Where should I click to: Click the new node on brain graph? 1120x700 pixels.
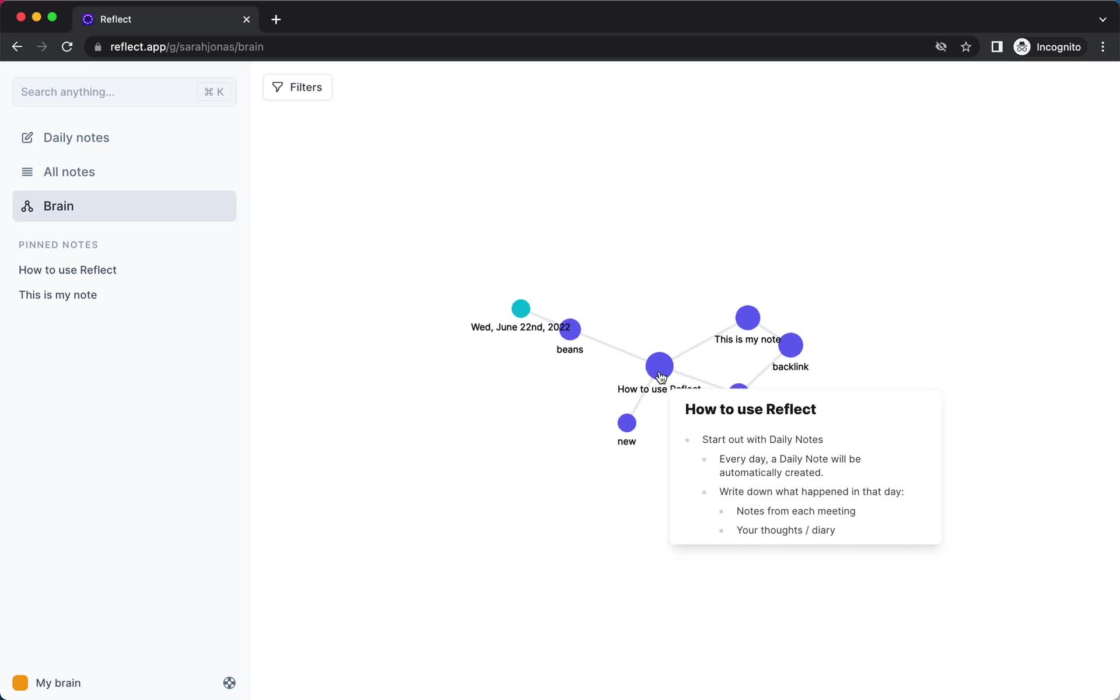(626, 422)
